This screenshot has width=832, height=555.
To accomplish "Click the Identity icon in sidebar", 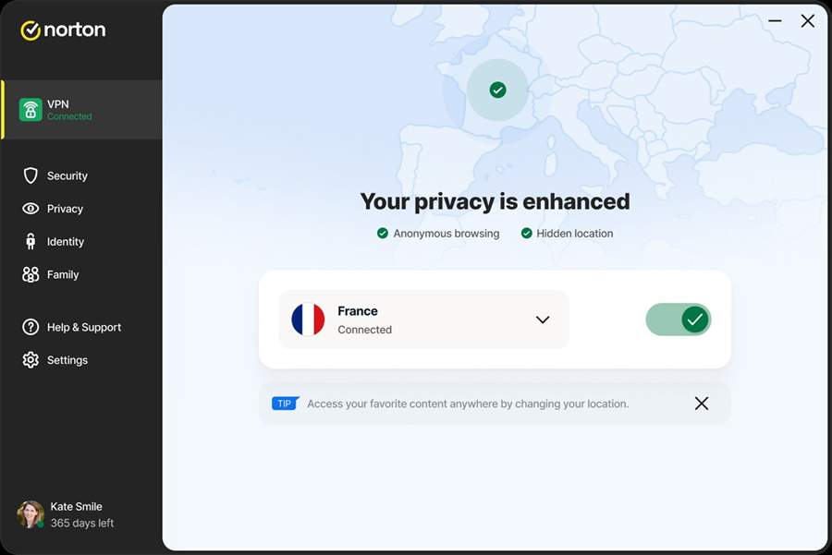I will [x=31, y=242].
